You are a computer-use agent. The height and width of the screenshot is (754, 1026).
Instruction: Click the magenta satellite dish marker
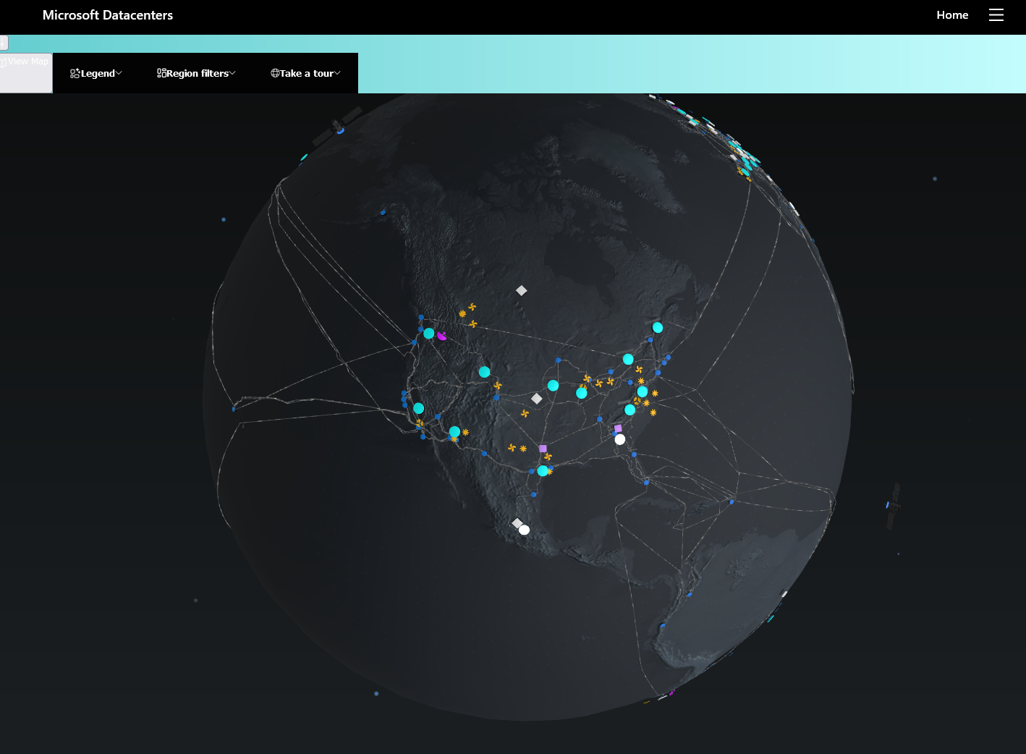point(441,336)
